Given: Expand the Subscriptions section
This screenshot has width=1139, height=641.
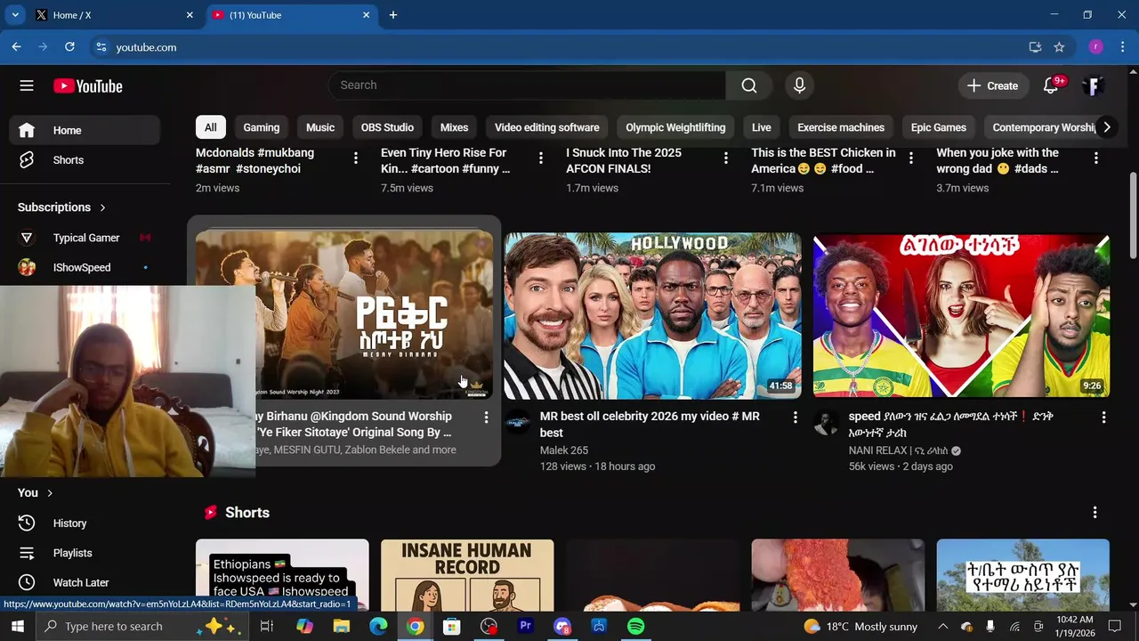Looking at the screenshot, I should click(x=62, y=207).
